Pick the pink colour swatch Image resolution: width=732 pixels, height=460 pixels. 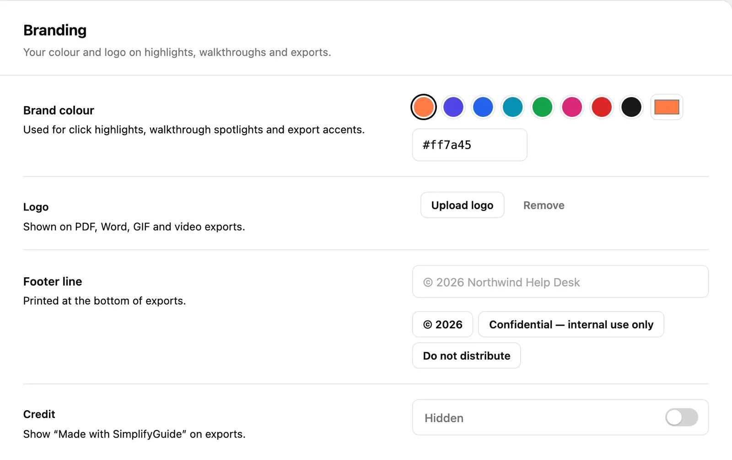pos(572,107)
